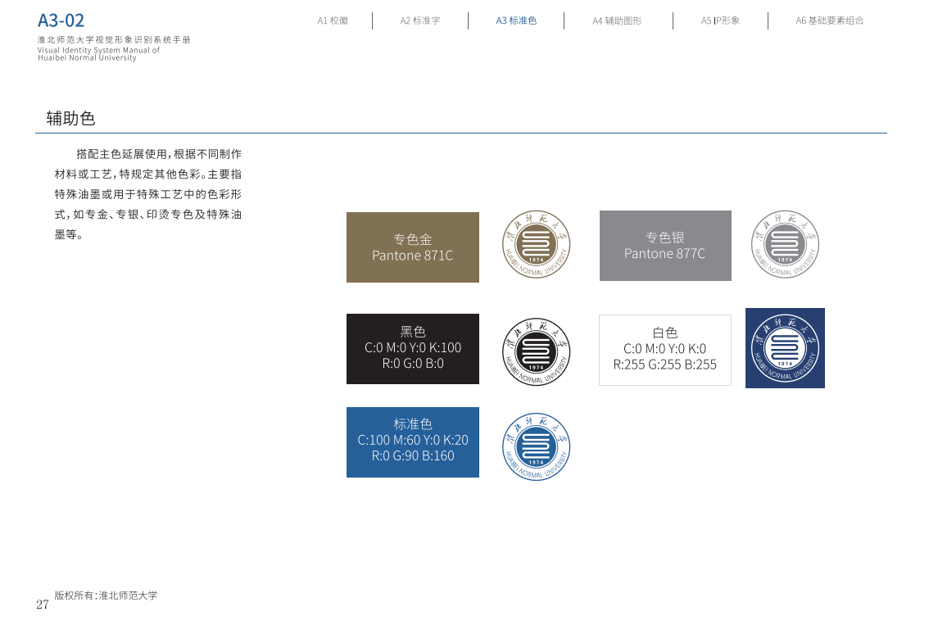Switch to the A5 IP形象 tab
The image size is (929, 625).
[720, 20]
